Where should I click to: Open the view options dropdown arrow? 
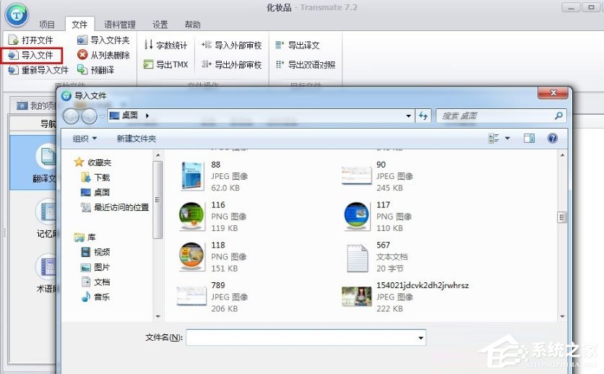(x=507, y=138)
